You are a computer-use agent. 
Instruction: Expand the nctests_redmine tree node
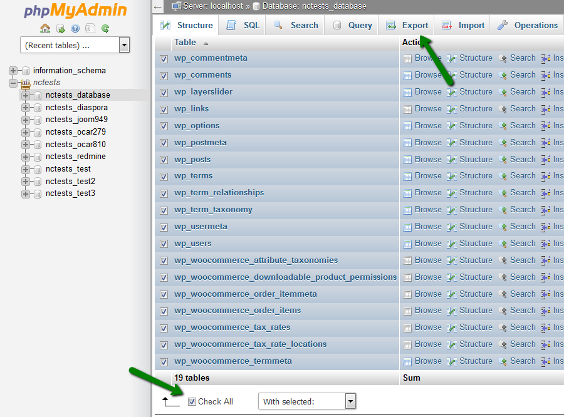click(26, 157)
